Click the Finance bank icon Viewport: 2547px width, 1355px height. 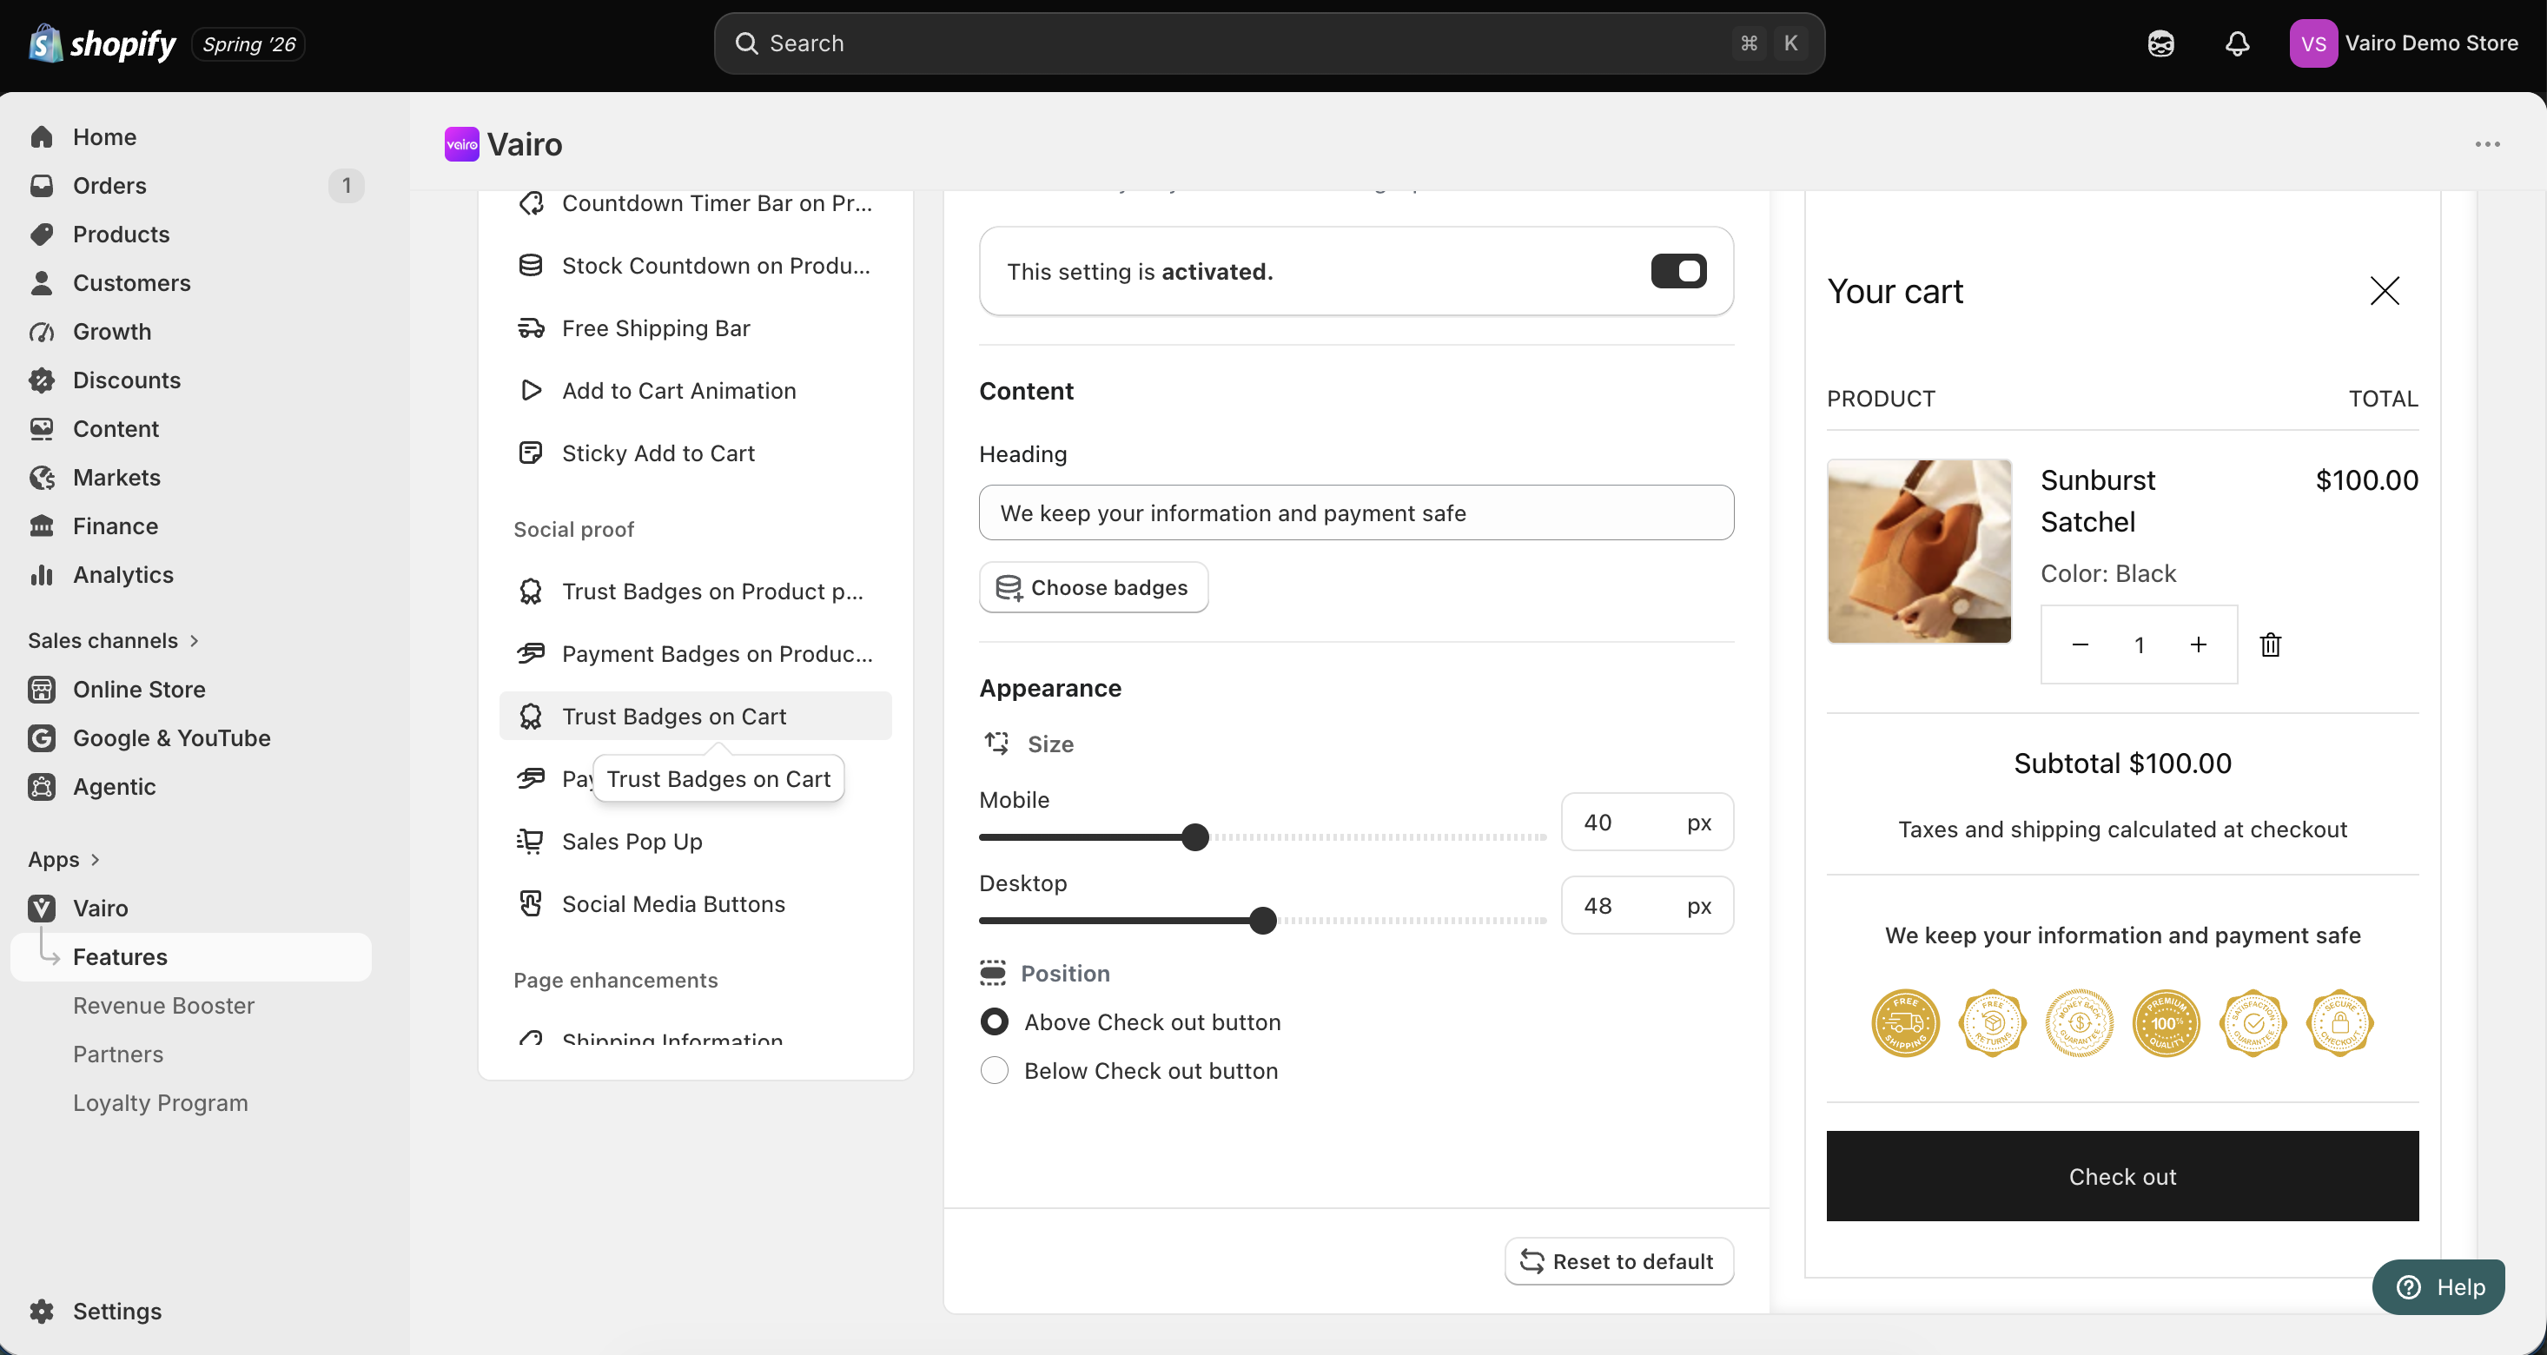(x=42, y=525)
